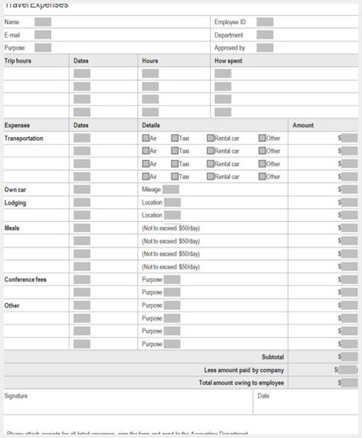Click the Employee ID field
This screenshot has width=362, height=438.
point(265,22)
